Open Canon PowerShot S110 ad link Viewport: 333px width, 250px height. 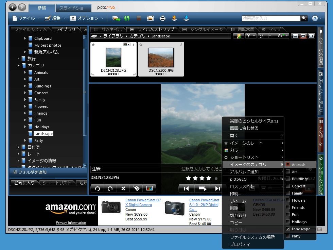pos(204,205)
